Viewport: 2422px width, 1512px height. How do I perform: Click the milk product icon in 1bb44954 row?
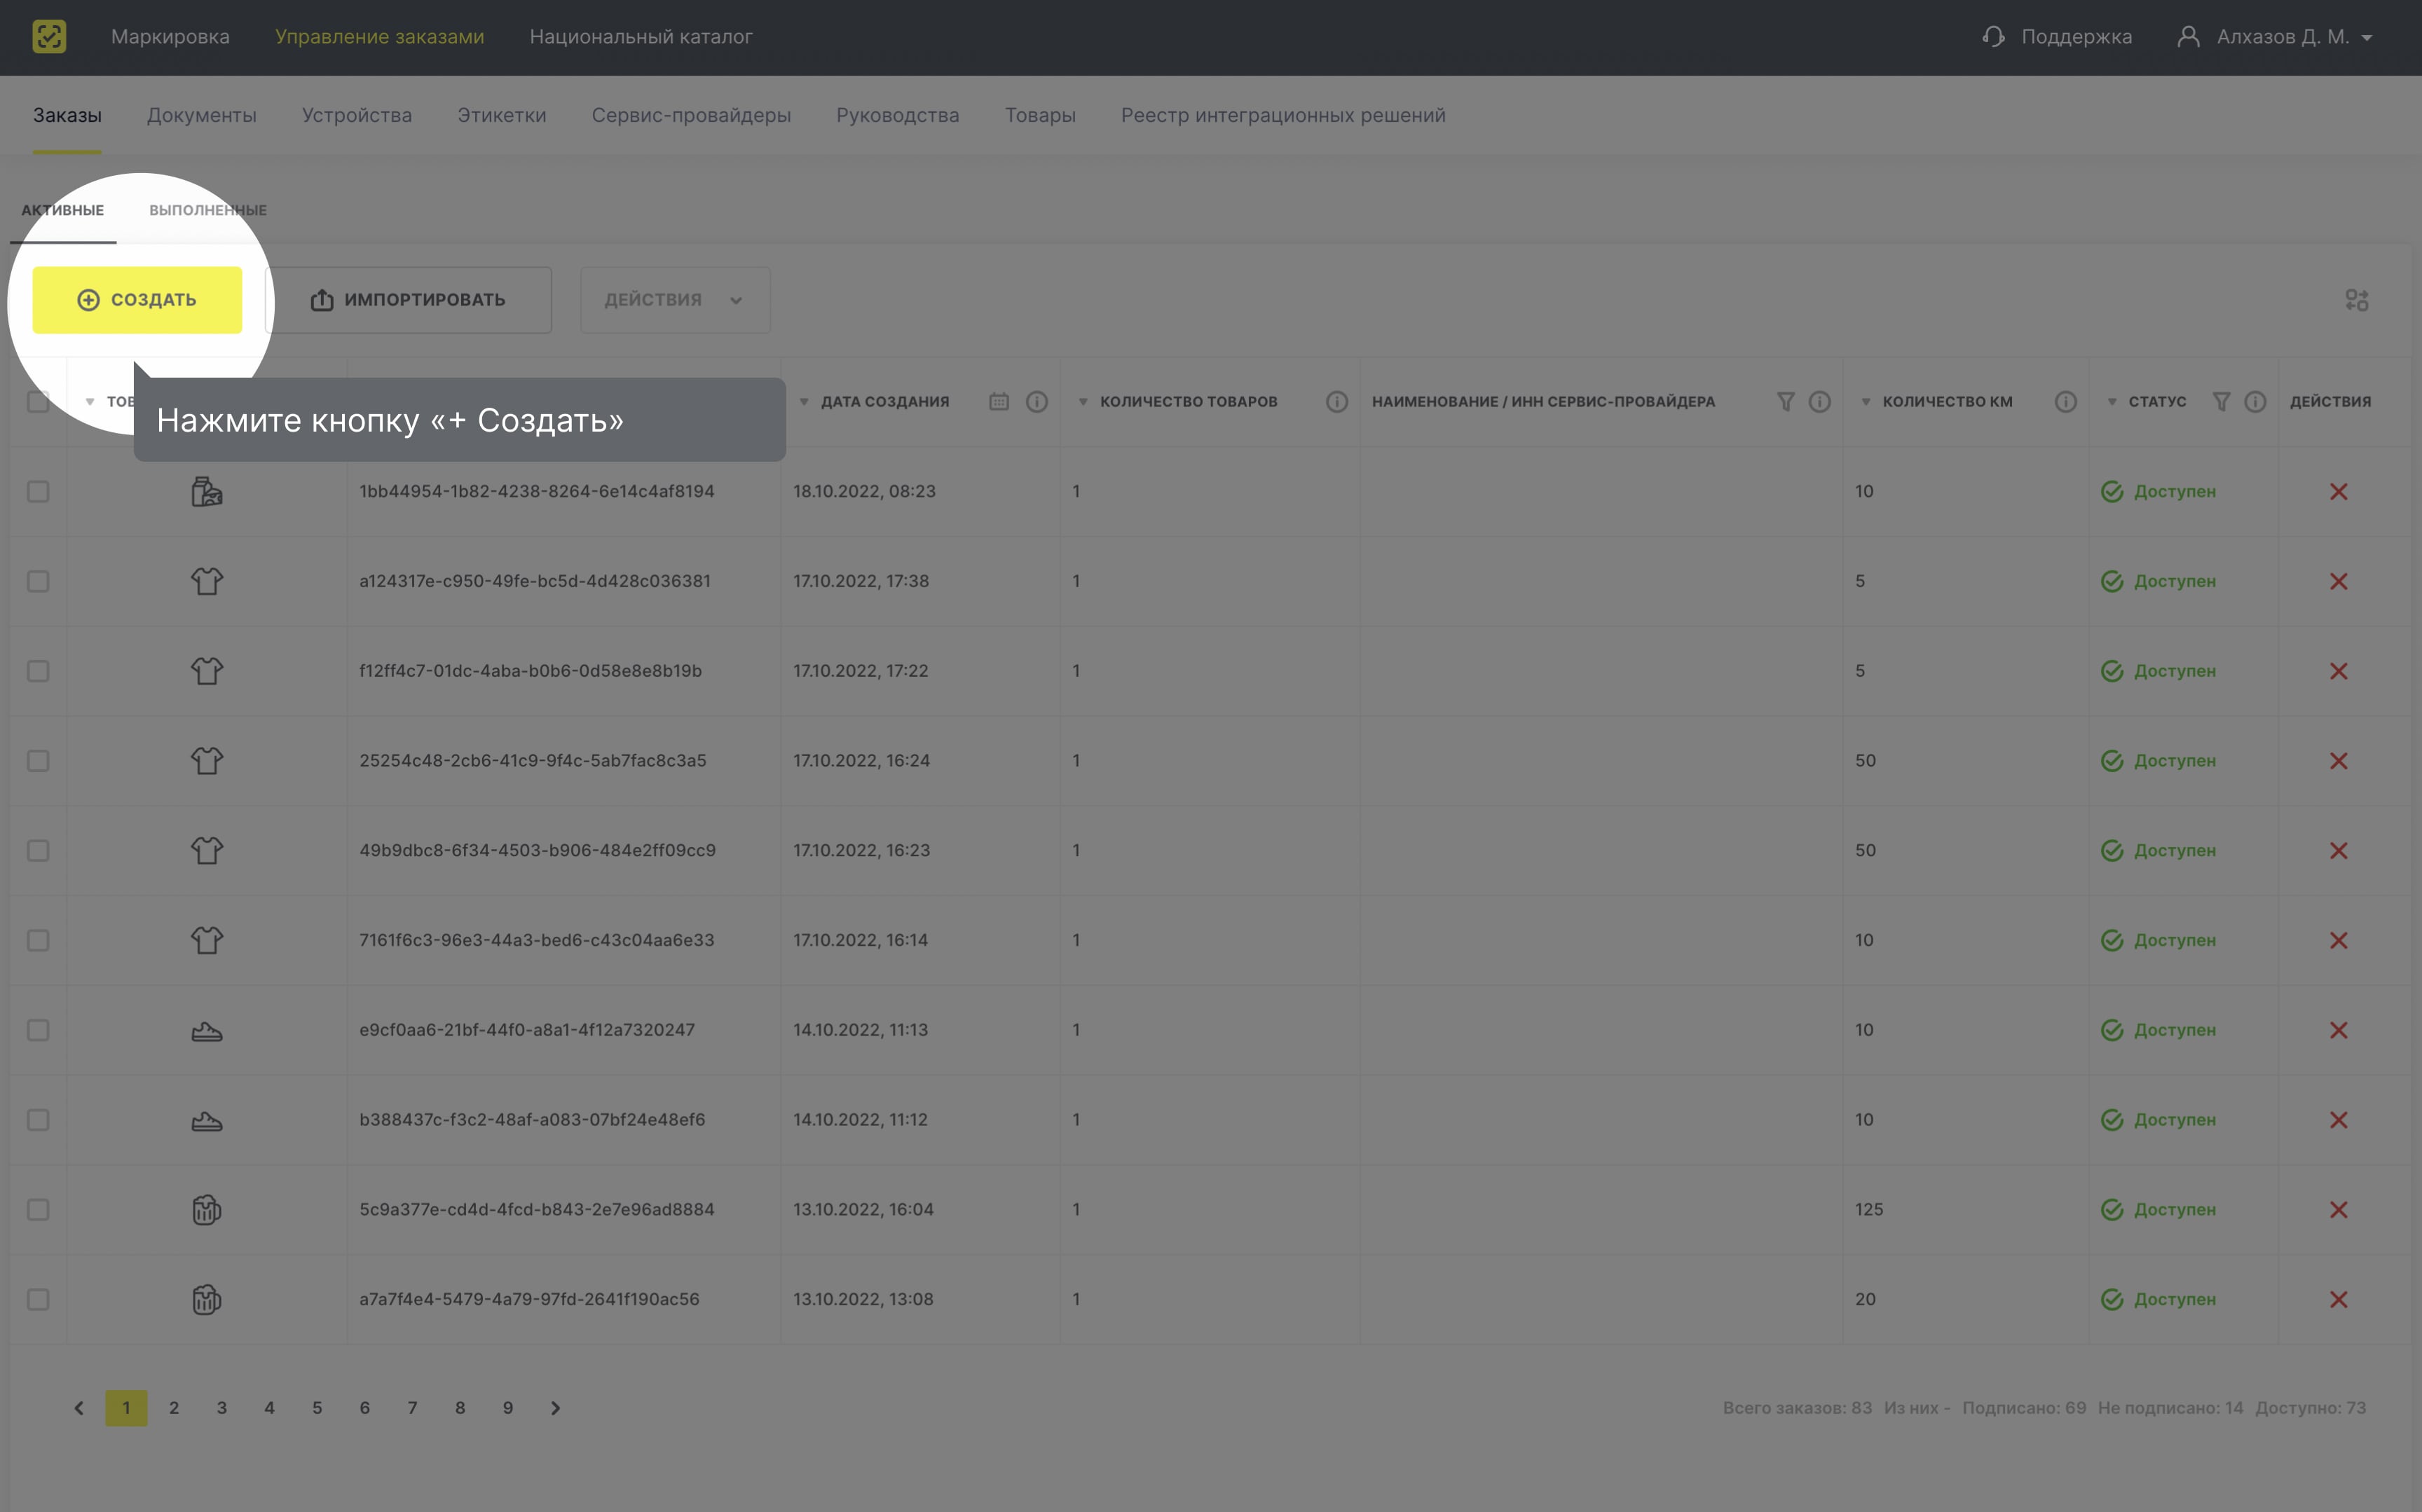pyautogui.click(x=207, y=492)
